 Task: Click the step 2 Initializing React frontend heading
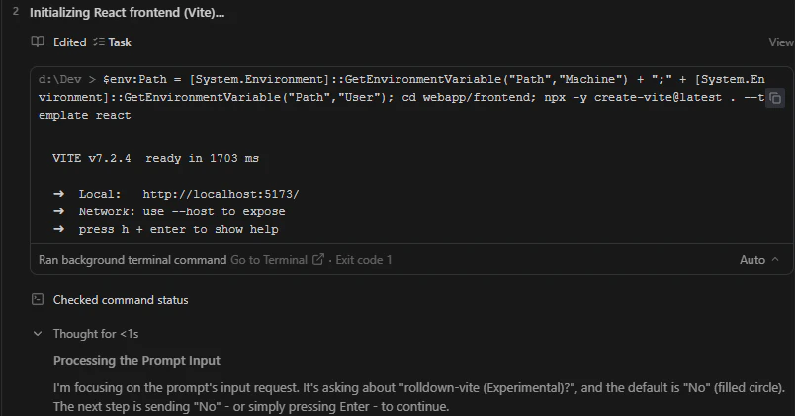[x=127, y=13]
